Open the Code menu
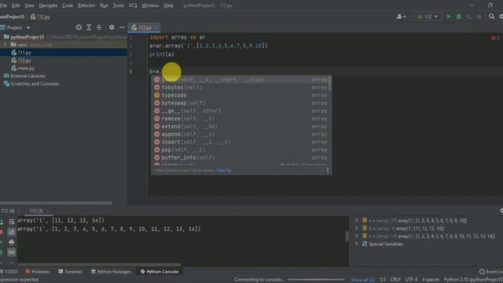The height and width of the screenshot is (283, 503). (x=68, y=6)
